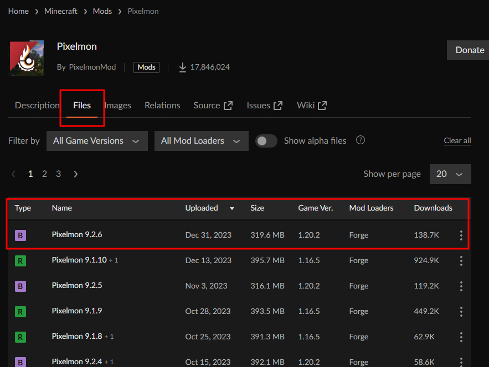Switch to the Relations tab

tap(162, 106)
